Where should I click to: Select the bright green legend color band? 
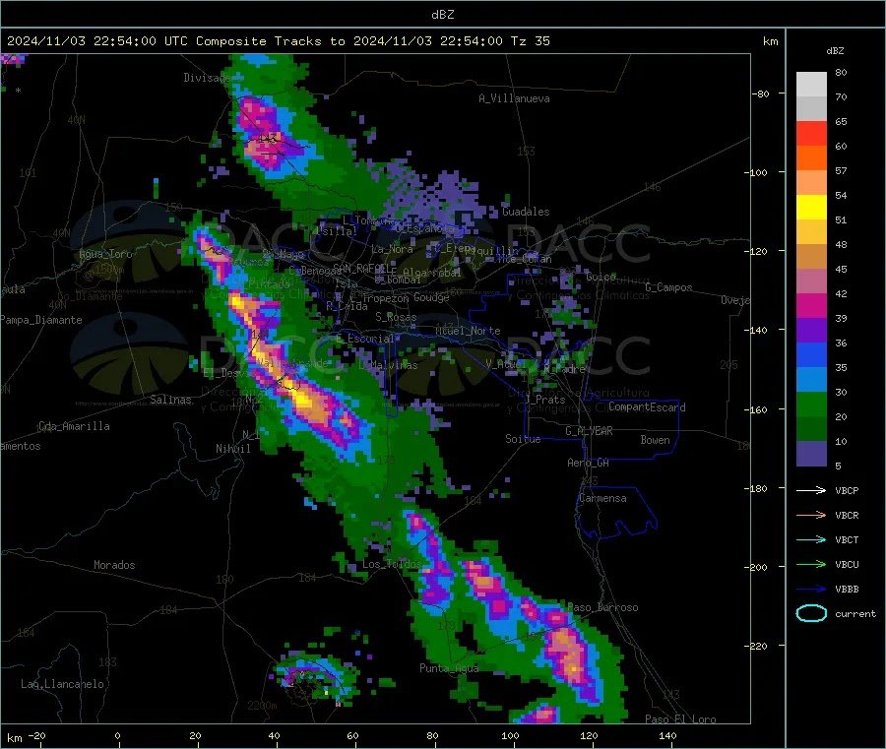point(811,404)
